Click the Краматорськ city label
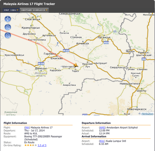The height and width of the screenshot is (151, 155). point(31,28)
